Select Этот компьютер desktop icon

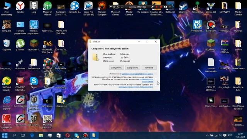pos(7,8)
